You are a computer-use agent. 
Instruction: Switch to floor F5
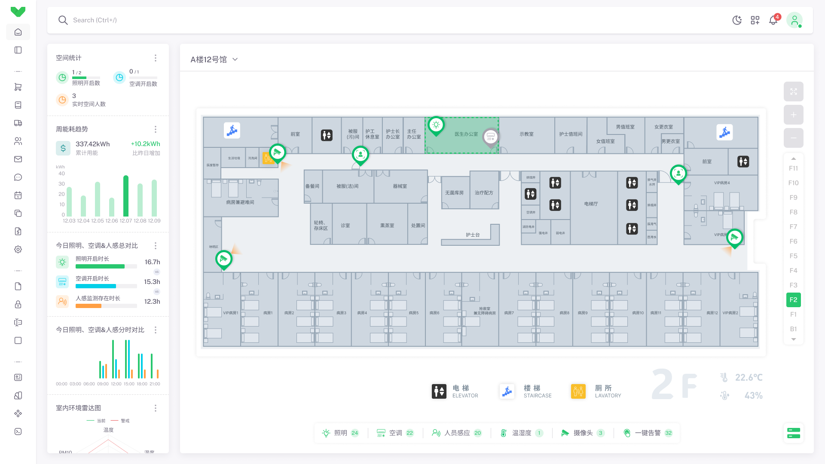(x=793, y=256)
